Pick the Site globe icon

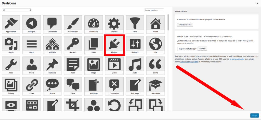(155, 45)
